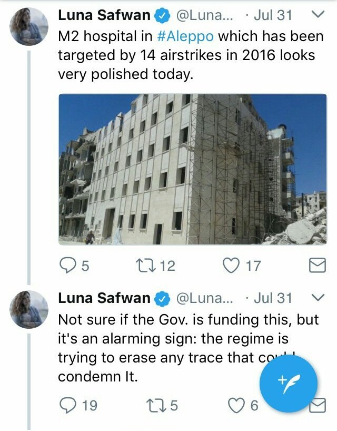337x431 pixels.
Task: Retweet the M2 hospital Aleppo tweet
Action: pos(146,266)
